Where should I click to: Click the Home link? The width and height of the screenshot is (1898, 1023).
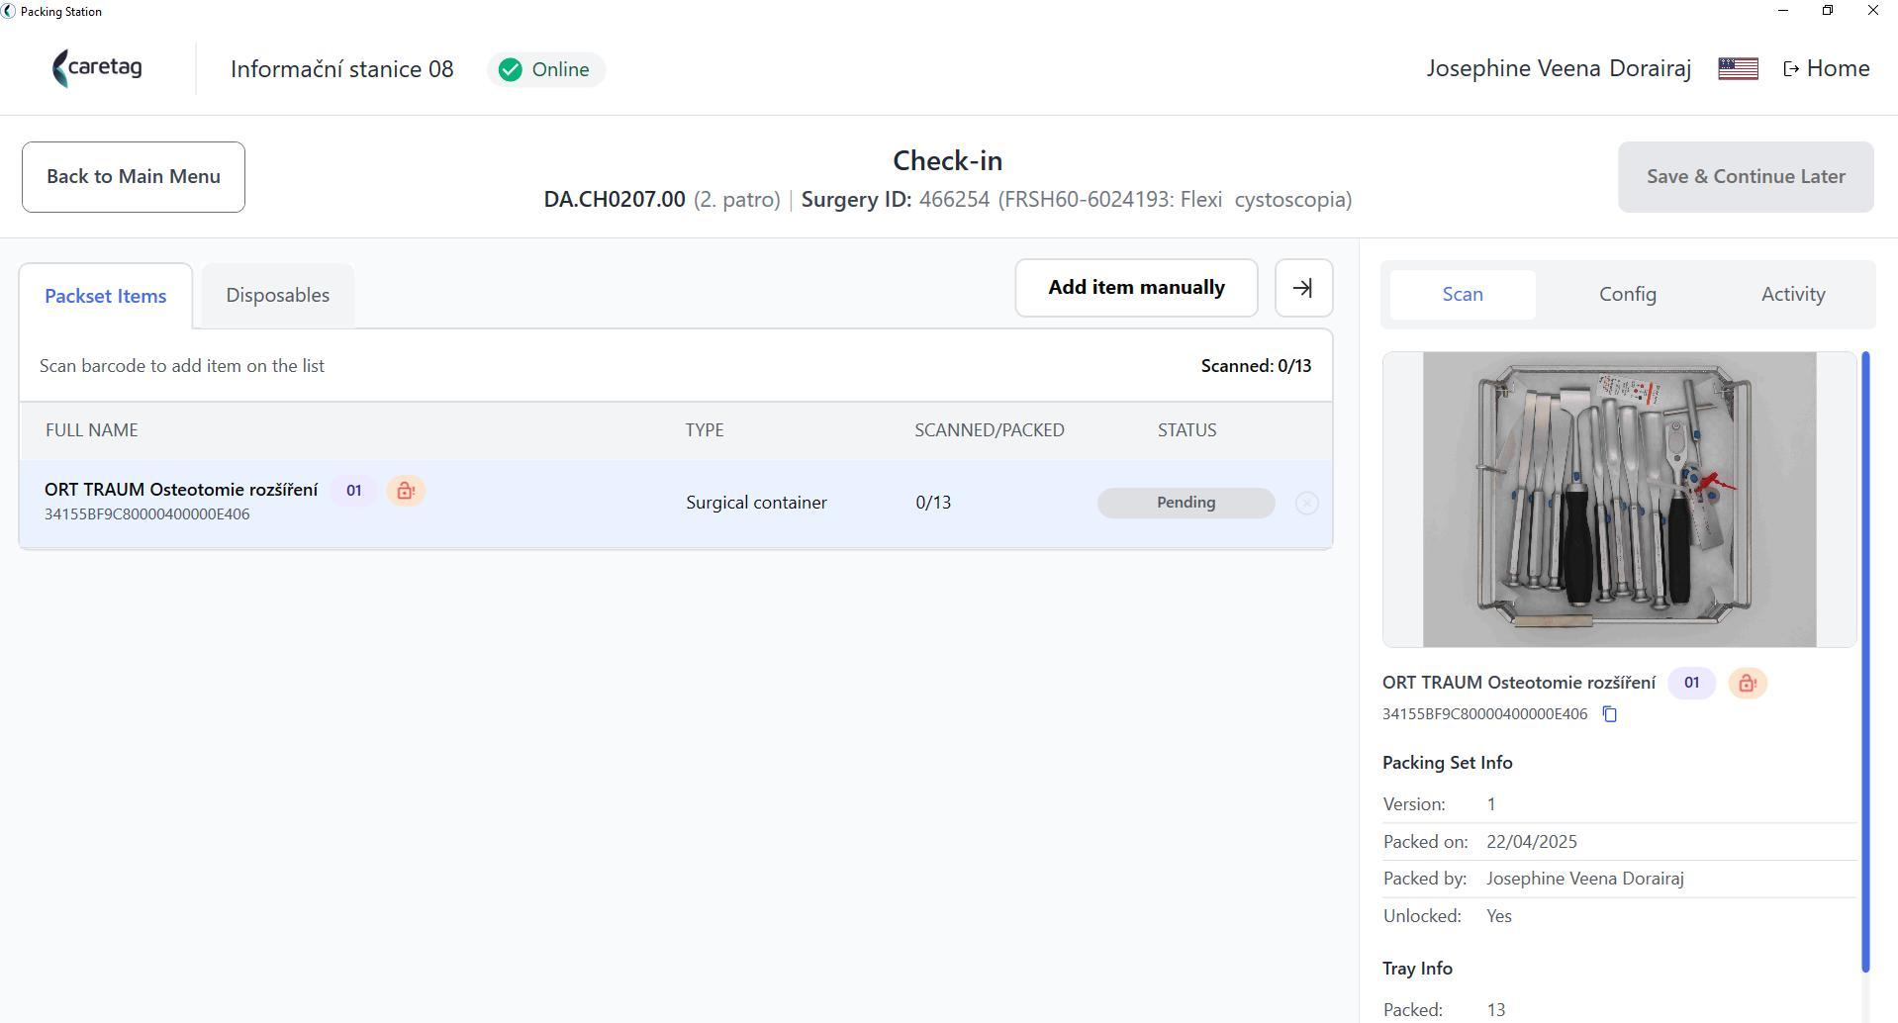[1826, 68]
